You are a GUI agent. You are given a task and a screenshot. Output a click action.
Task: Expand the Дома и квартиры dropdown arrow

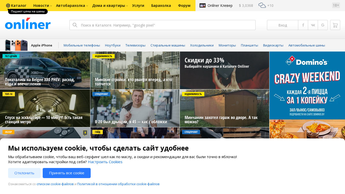127,6
